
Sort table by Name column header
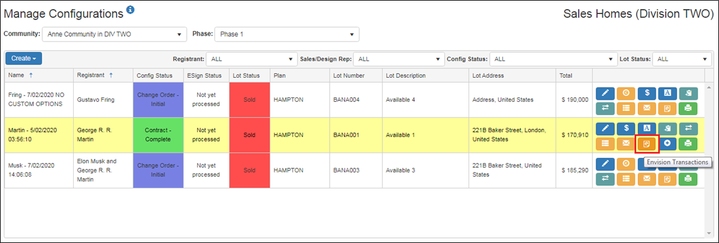pos(17,75)
